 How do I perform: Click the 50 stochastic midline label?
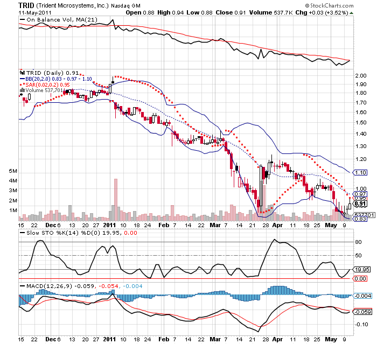[x=358, y=256]
